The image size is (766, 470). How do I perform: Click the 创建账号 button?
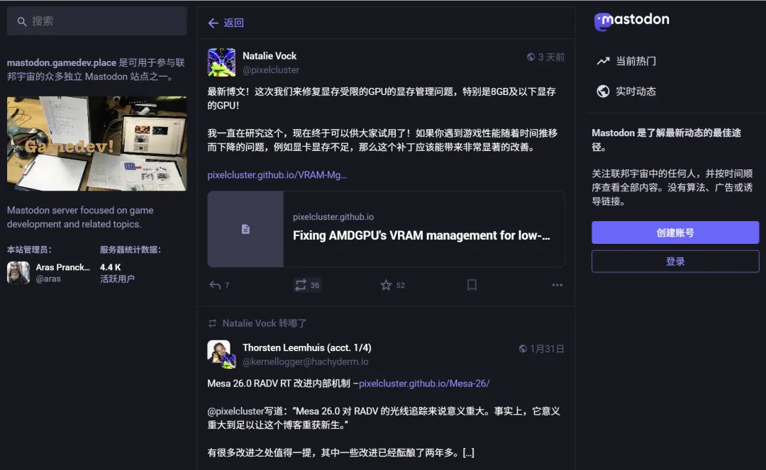pyautogui.click(x=675, y=233)
